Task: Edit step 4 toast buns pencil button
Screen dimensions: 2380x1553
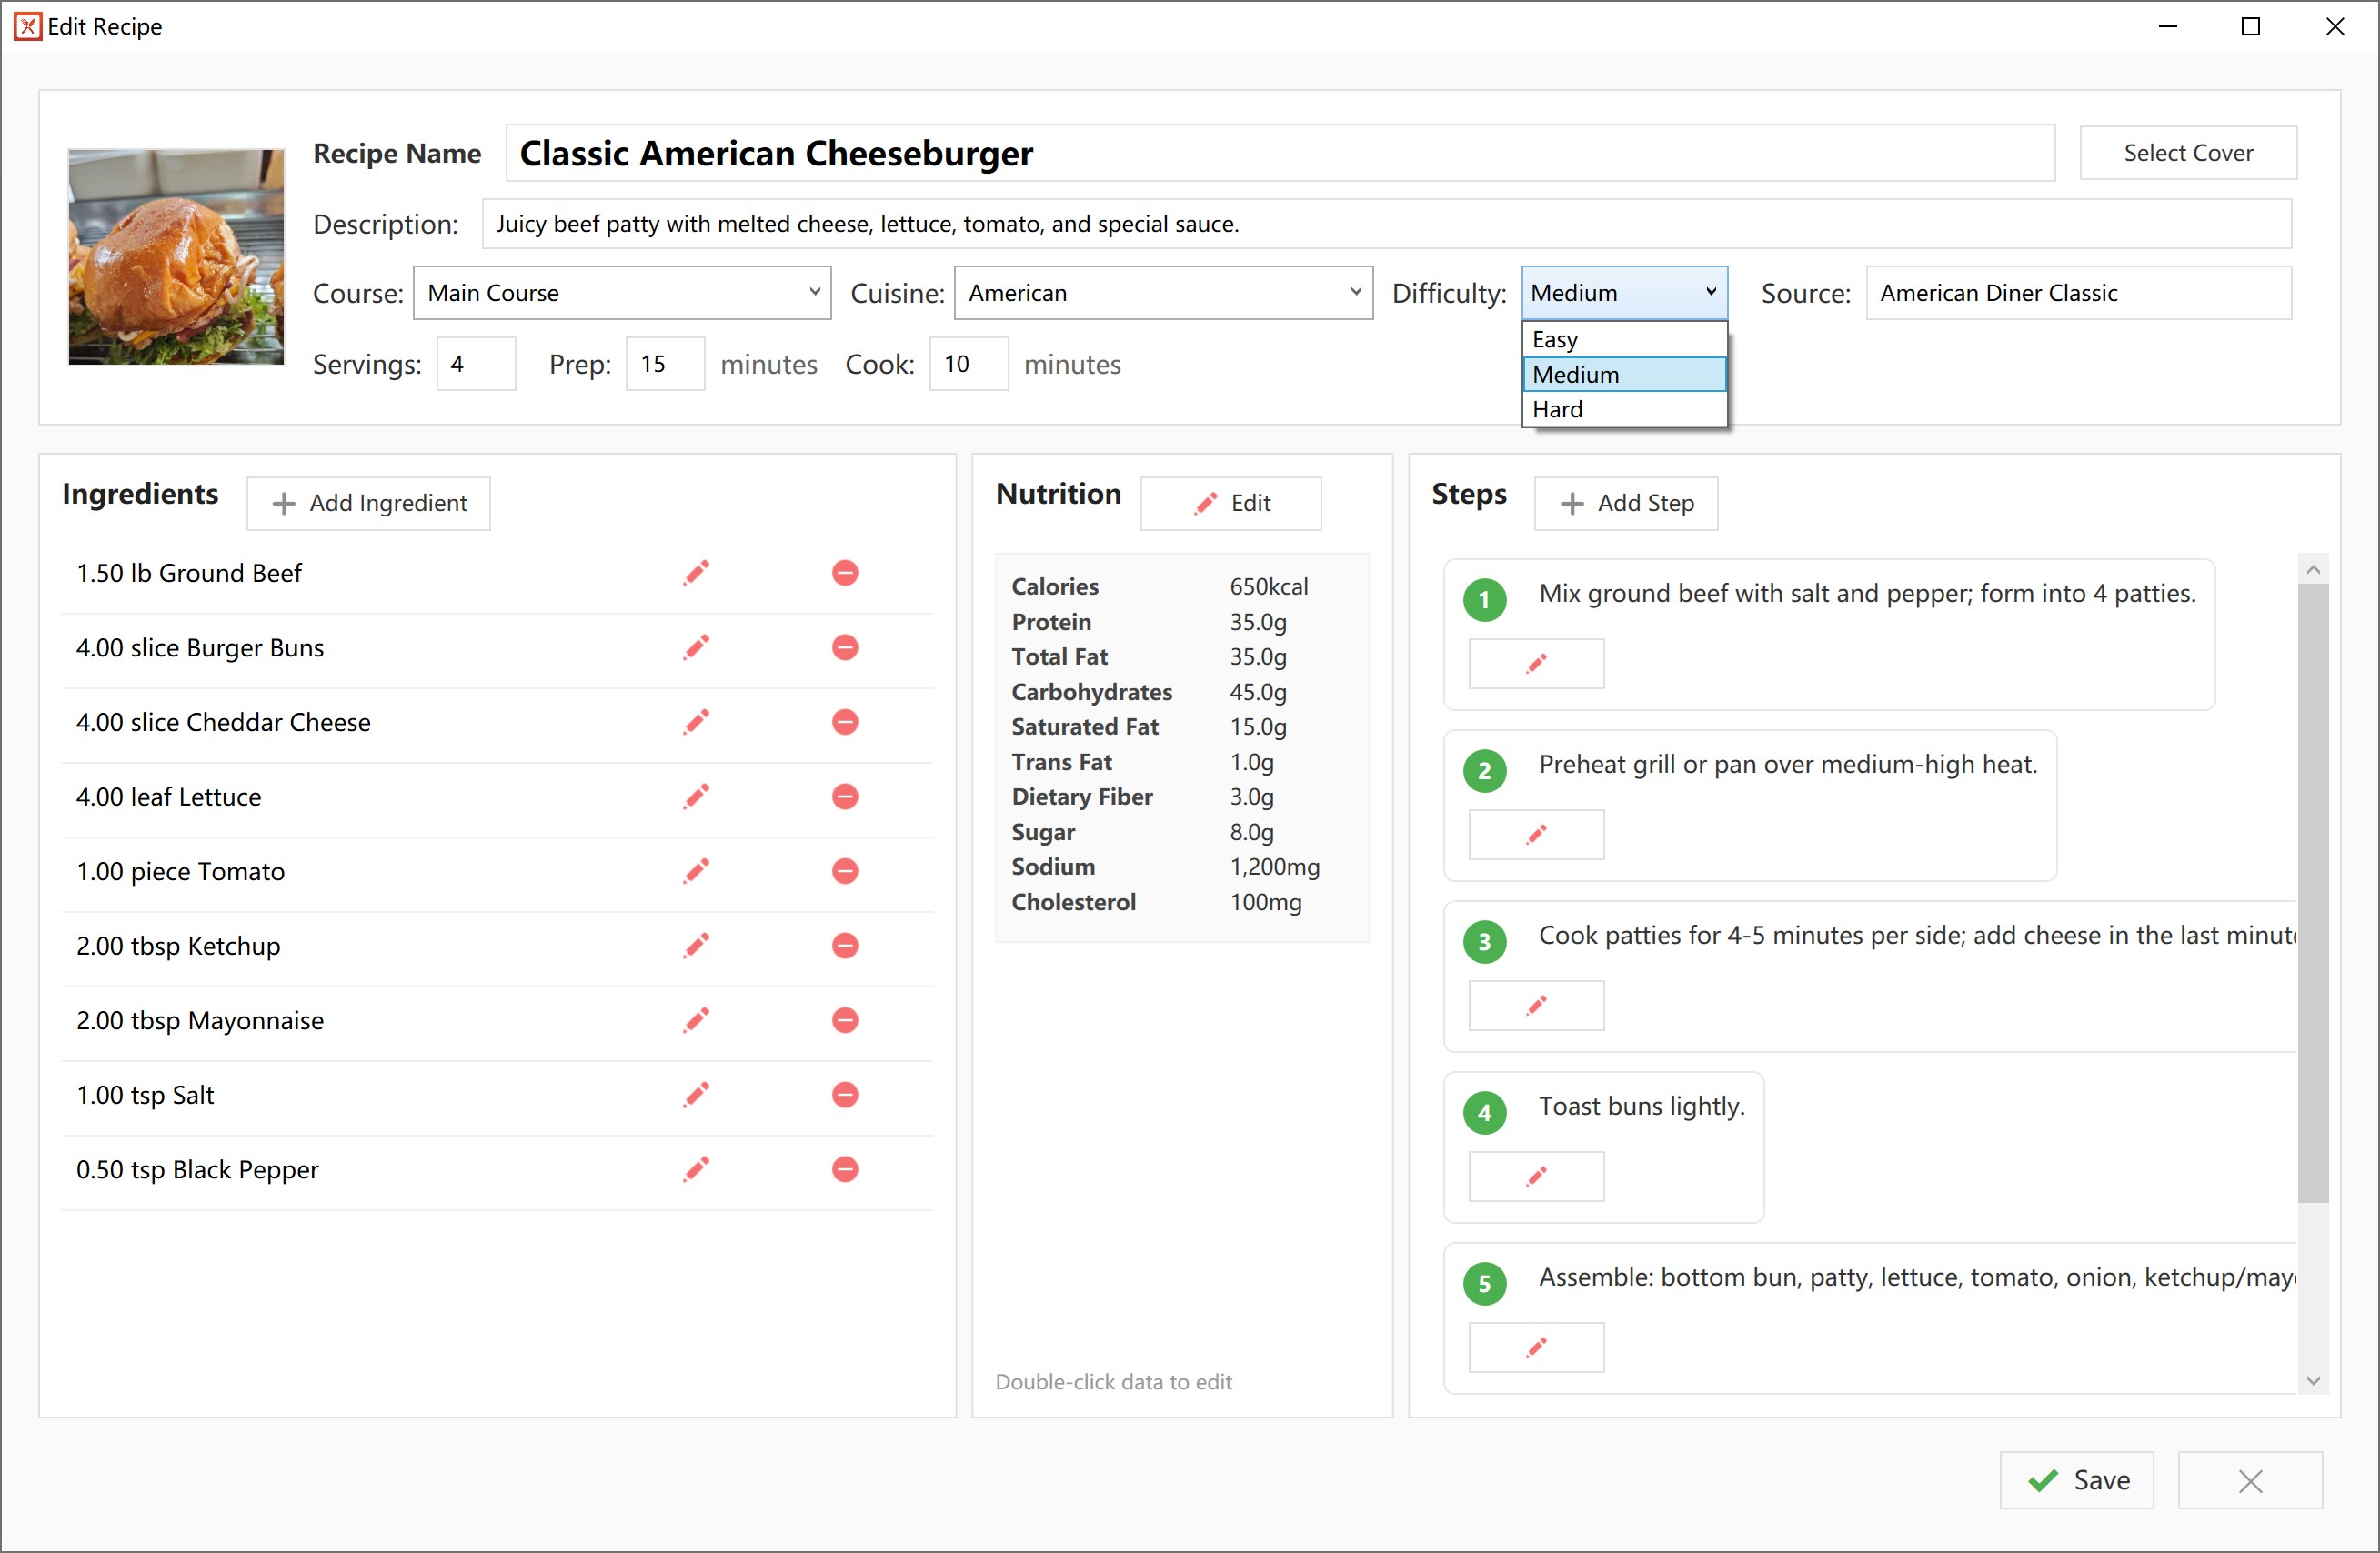Action: click(1536, 1177)
